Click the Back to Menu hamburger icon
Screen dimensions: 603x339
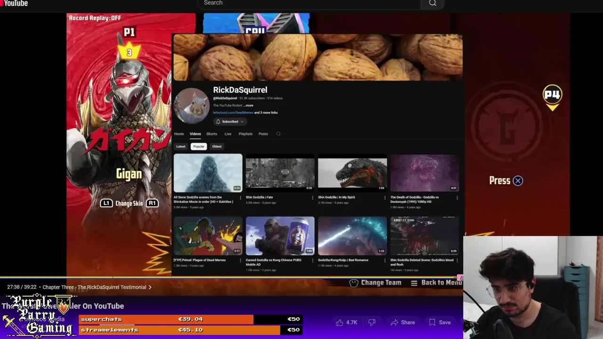[414, 283]
